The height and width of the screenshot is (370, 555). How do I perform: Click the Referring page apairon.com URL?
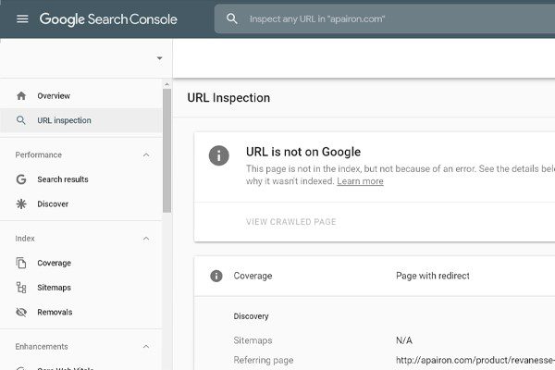coord(475,361)
